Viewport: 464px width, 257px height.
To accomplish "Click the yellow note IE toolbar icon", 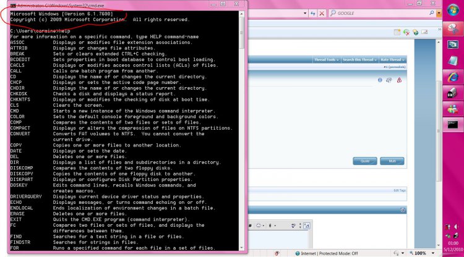I will pos(397,32).
